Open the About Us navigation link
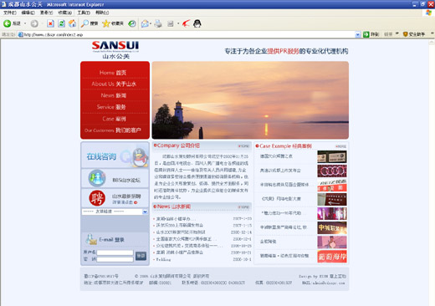This screenshot has height=306, width=435. click(x=114, y=84)
